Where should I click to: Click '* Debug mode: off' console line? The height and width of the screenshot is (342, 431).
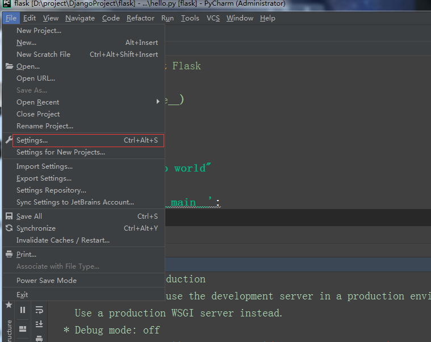point(111,330)
